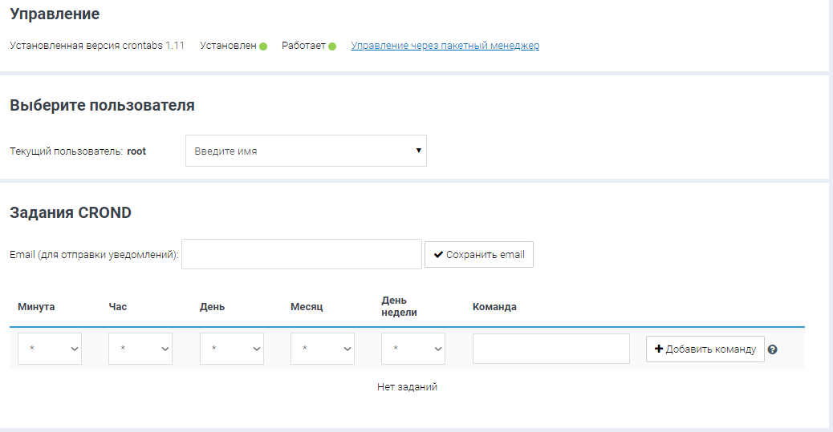This screenshot has width=833, height=432.
Task: Expand the День недели value dropdown
Action: 412,349
